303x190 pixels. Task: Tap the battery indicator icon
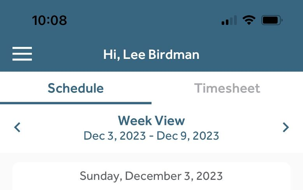tap(272, 20)
